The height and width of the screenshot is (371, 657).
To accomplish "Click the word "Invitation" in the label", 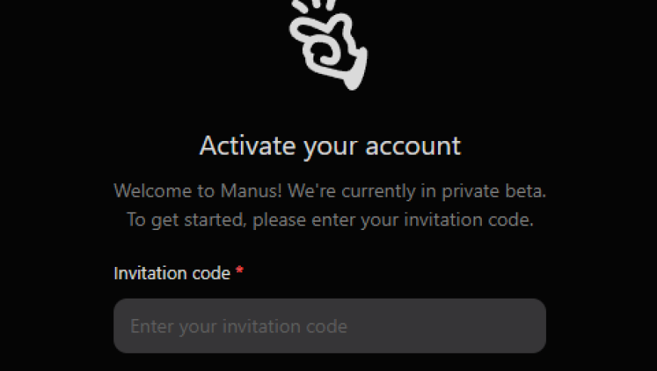I will [x=150, y=274].
